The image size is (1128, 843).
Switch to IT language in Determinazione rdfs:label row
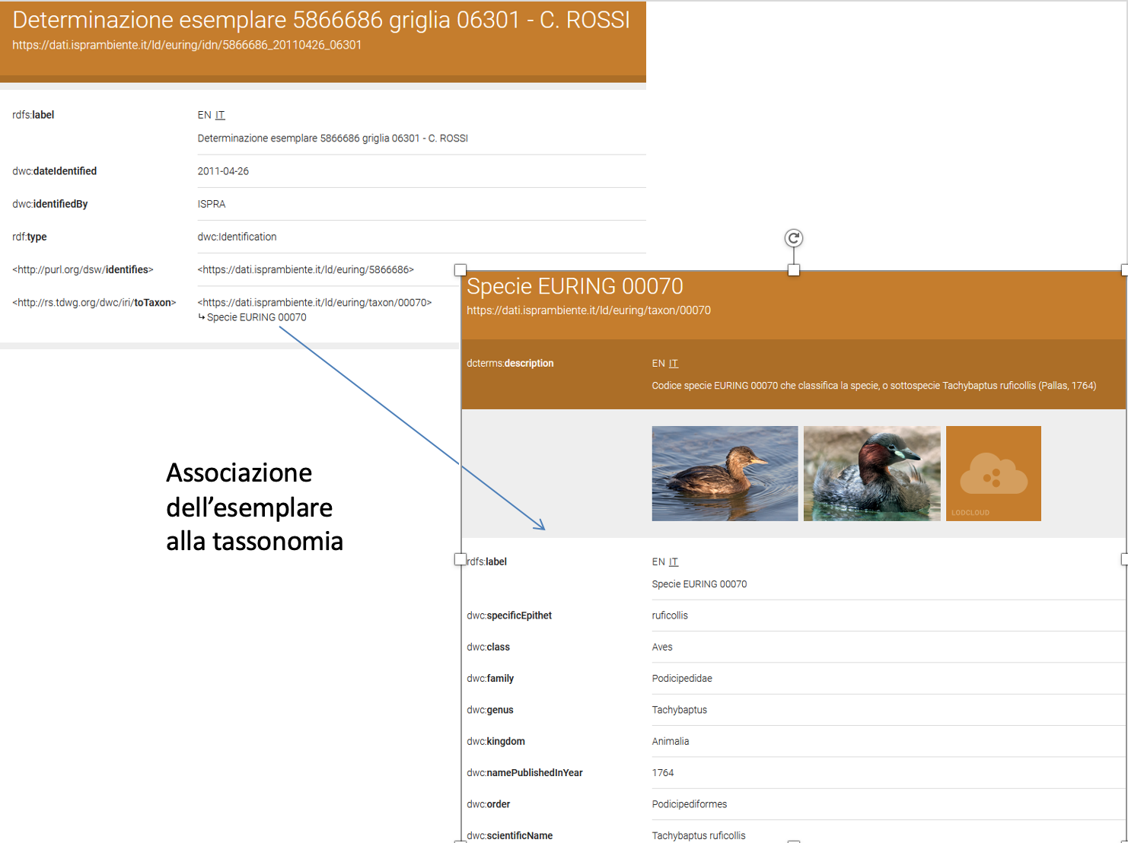click(x=220, y=115)
